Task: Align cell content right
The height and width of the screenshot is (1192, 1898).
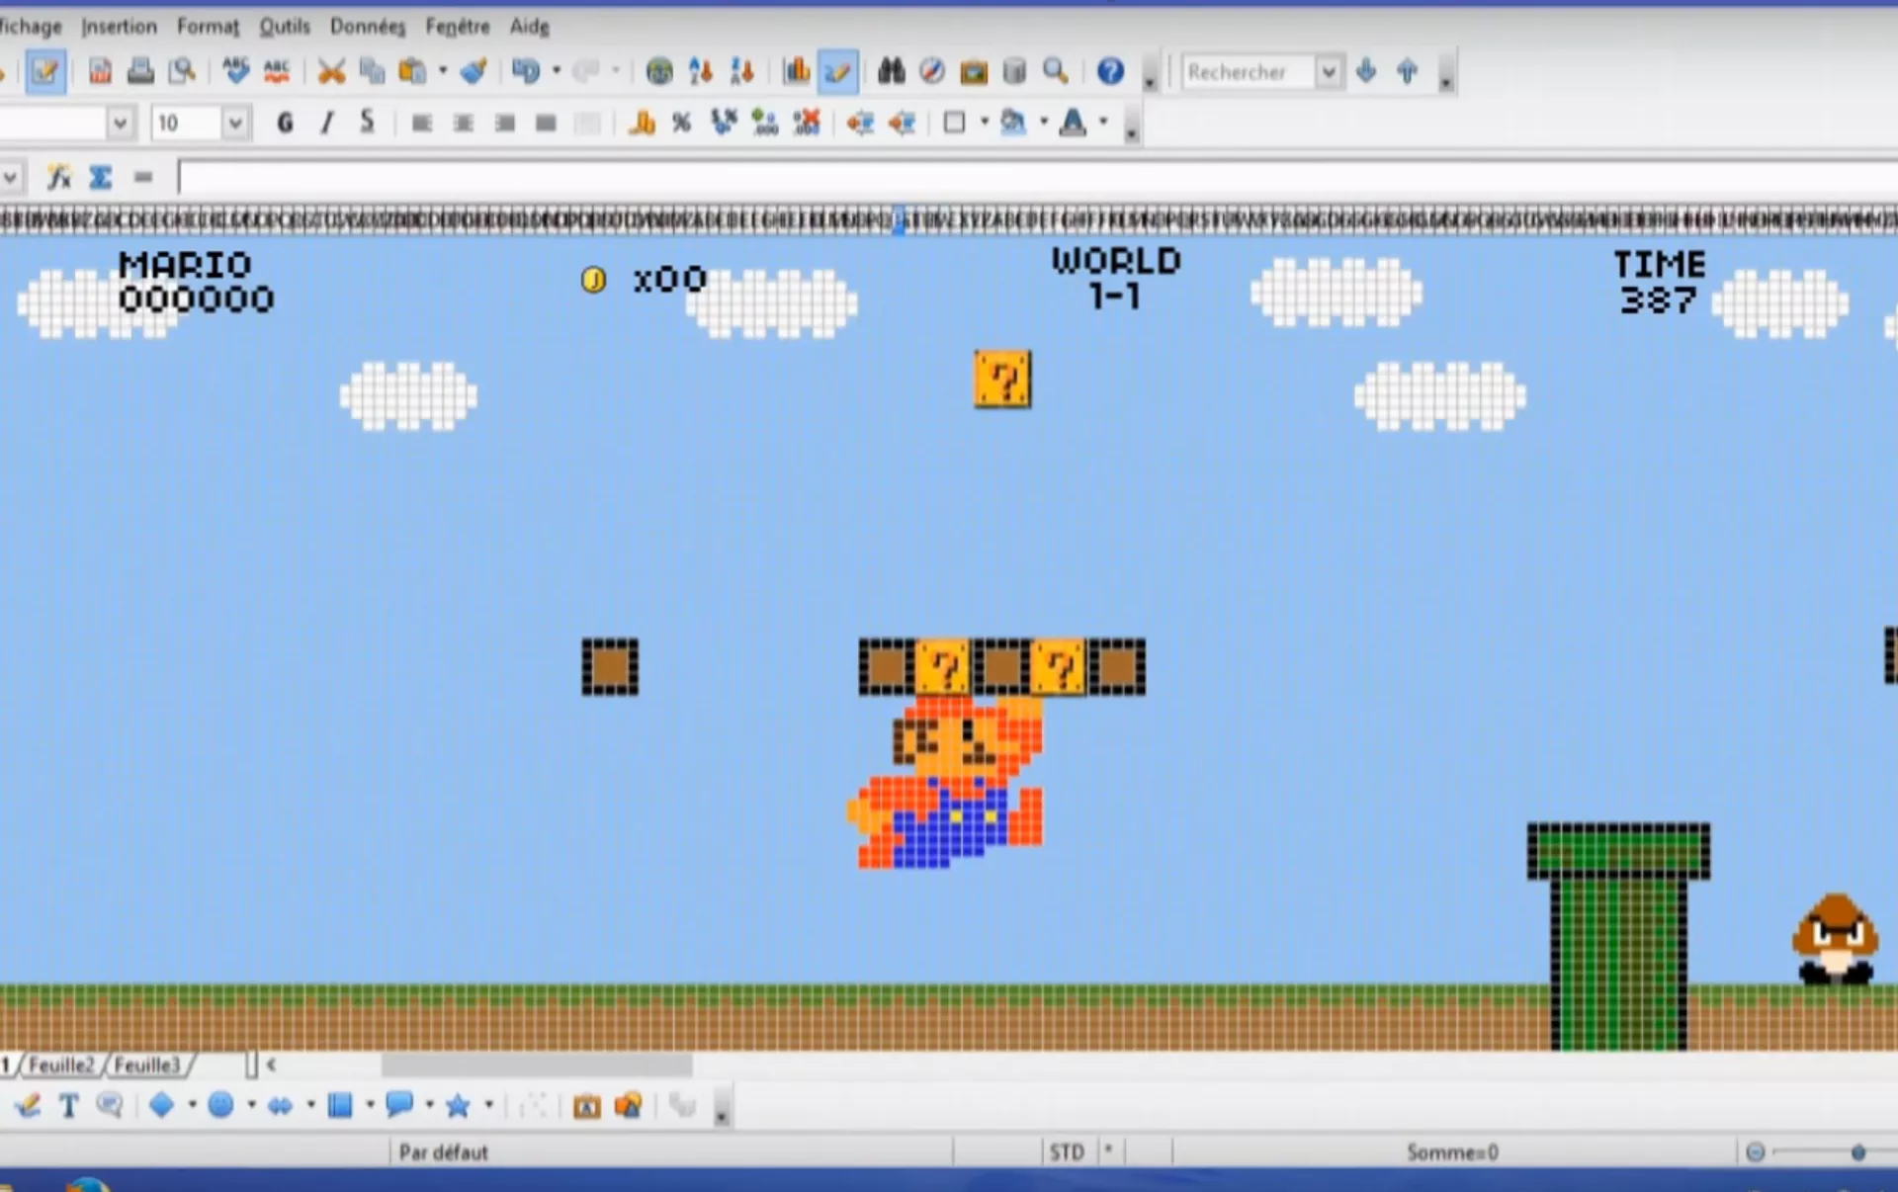Action: (x=504, y=123)
